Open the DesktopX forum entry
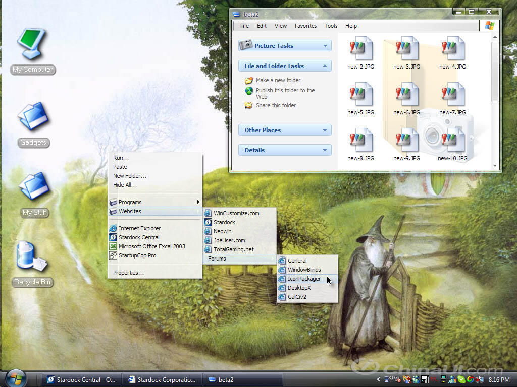This screenshot has height=387, width=517. 307,288
